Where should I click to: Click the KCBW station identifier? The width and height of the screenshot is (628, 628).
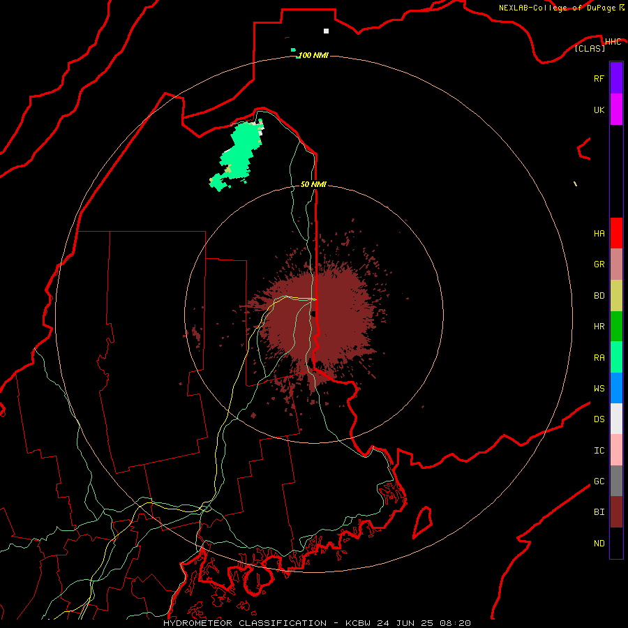(x=358, y=623)
